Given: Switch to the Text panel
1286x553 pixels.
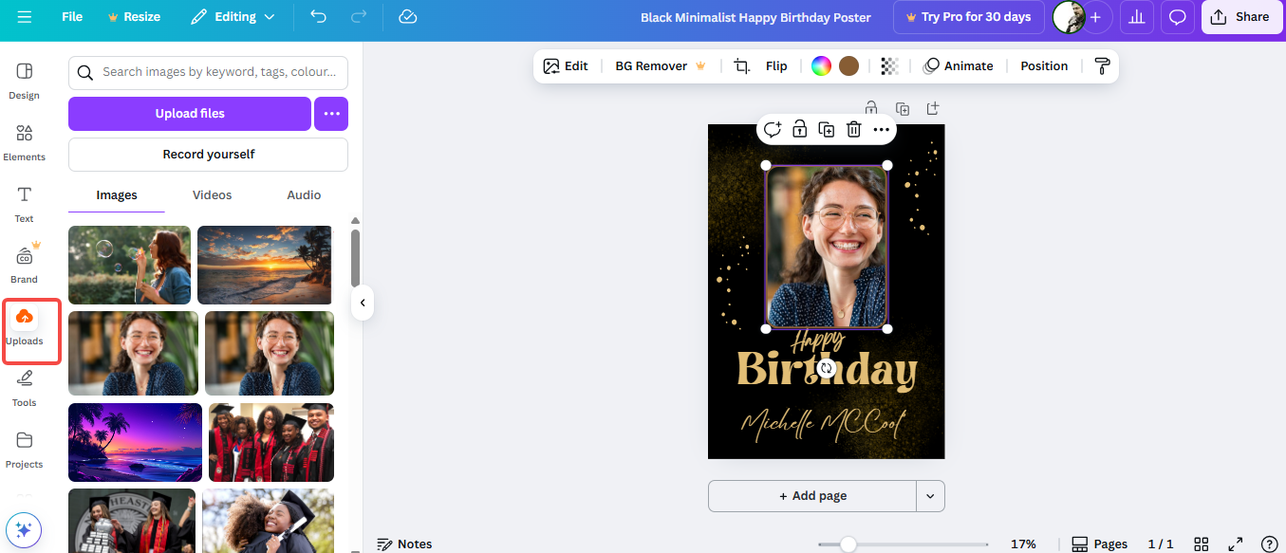Looking at the screenshot, I should pyautogui.click(x=24, y=203).
